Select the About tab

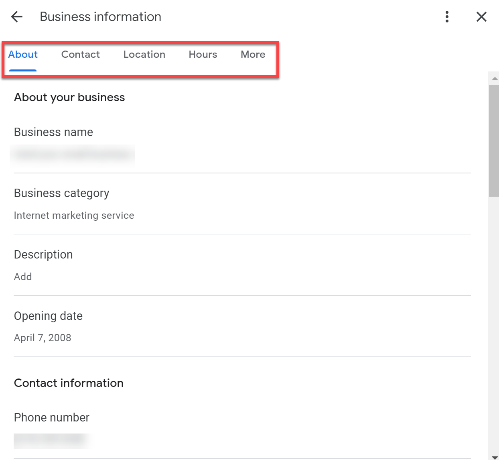click(x=23, y=55)
